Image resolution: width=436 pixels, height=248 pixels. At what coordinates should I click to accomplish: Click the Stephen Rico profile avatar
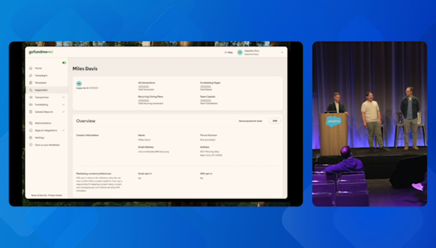[240, 53]
